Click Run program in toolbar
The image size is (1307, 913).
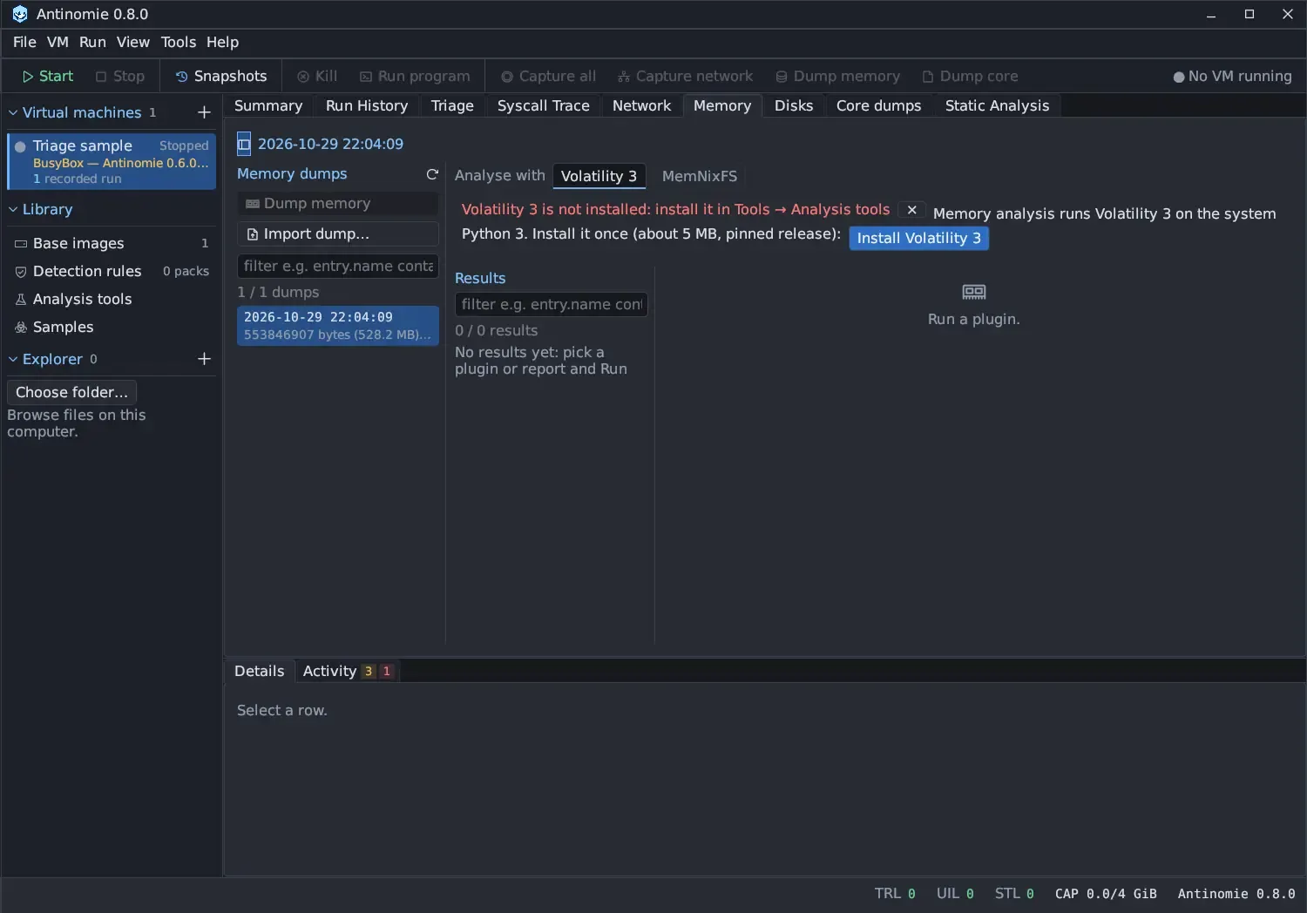coord(415,76)
